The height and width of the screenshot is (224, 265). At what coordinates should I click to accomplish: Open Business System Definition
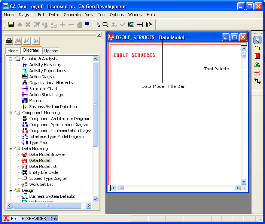53,107
